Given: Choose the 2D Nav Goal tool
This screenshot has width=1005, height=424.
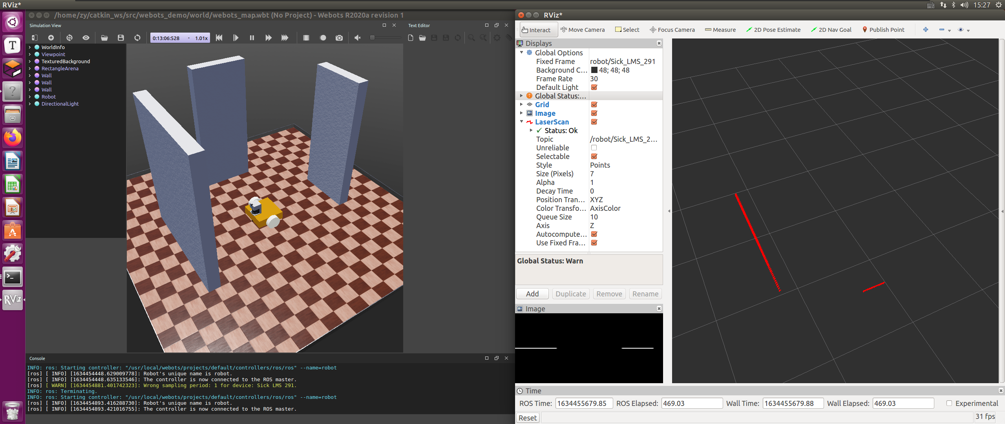Looking at the screenshot, I should (831, 30).
